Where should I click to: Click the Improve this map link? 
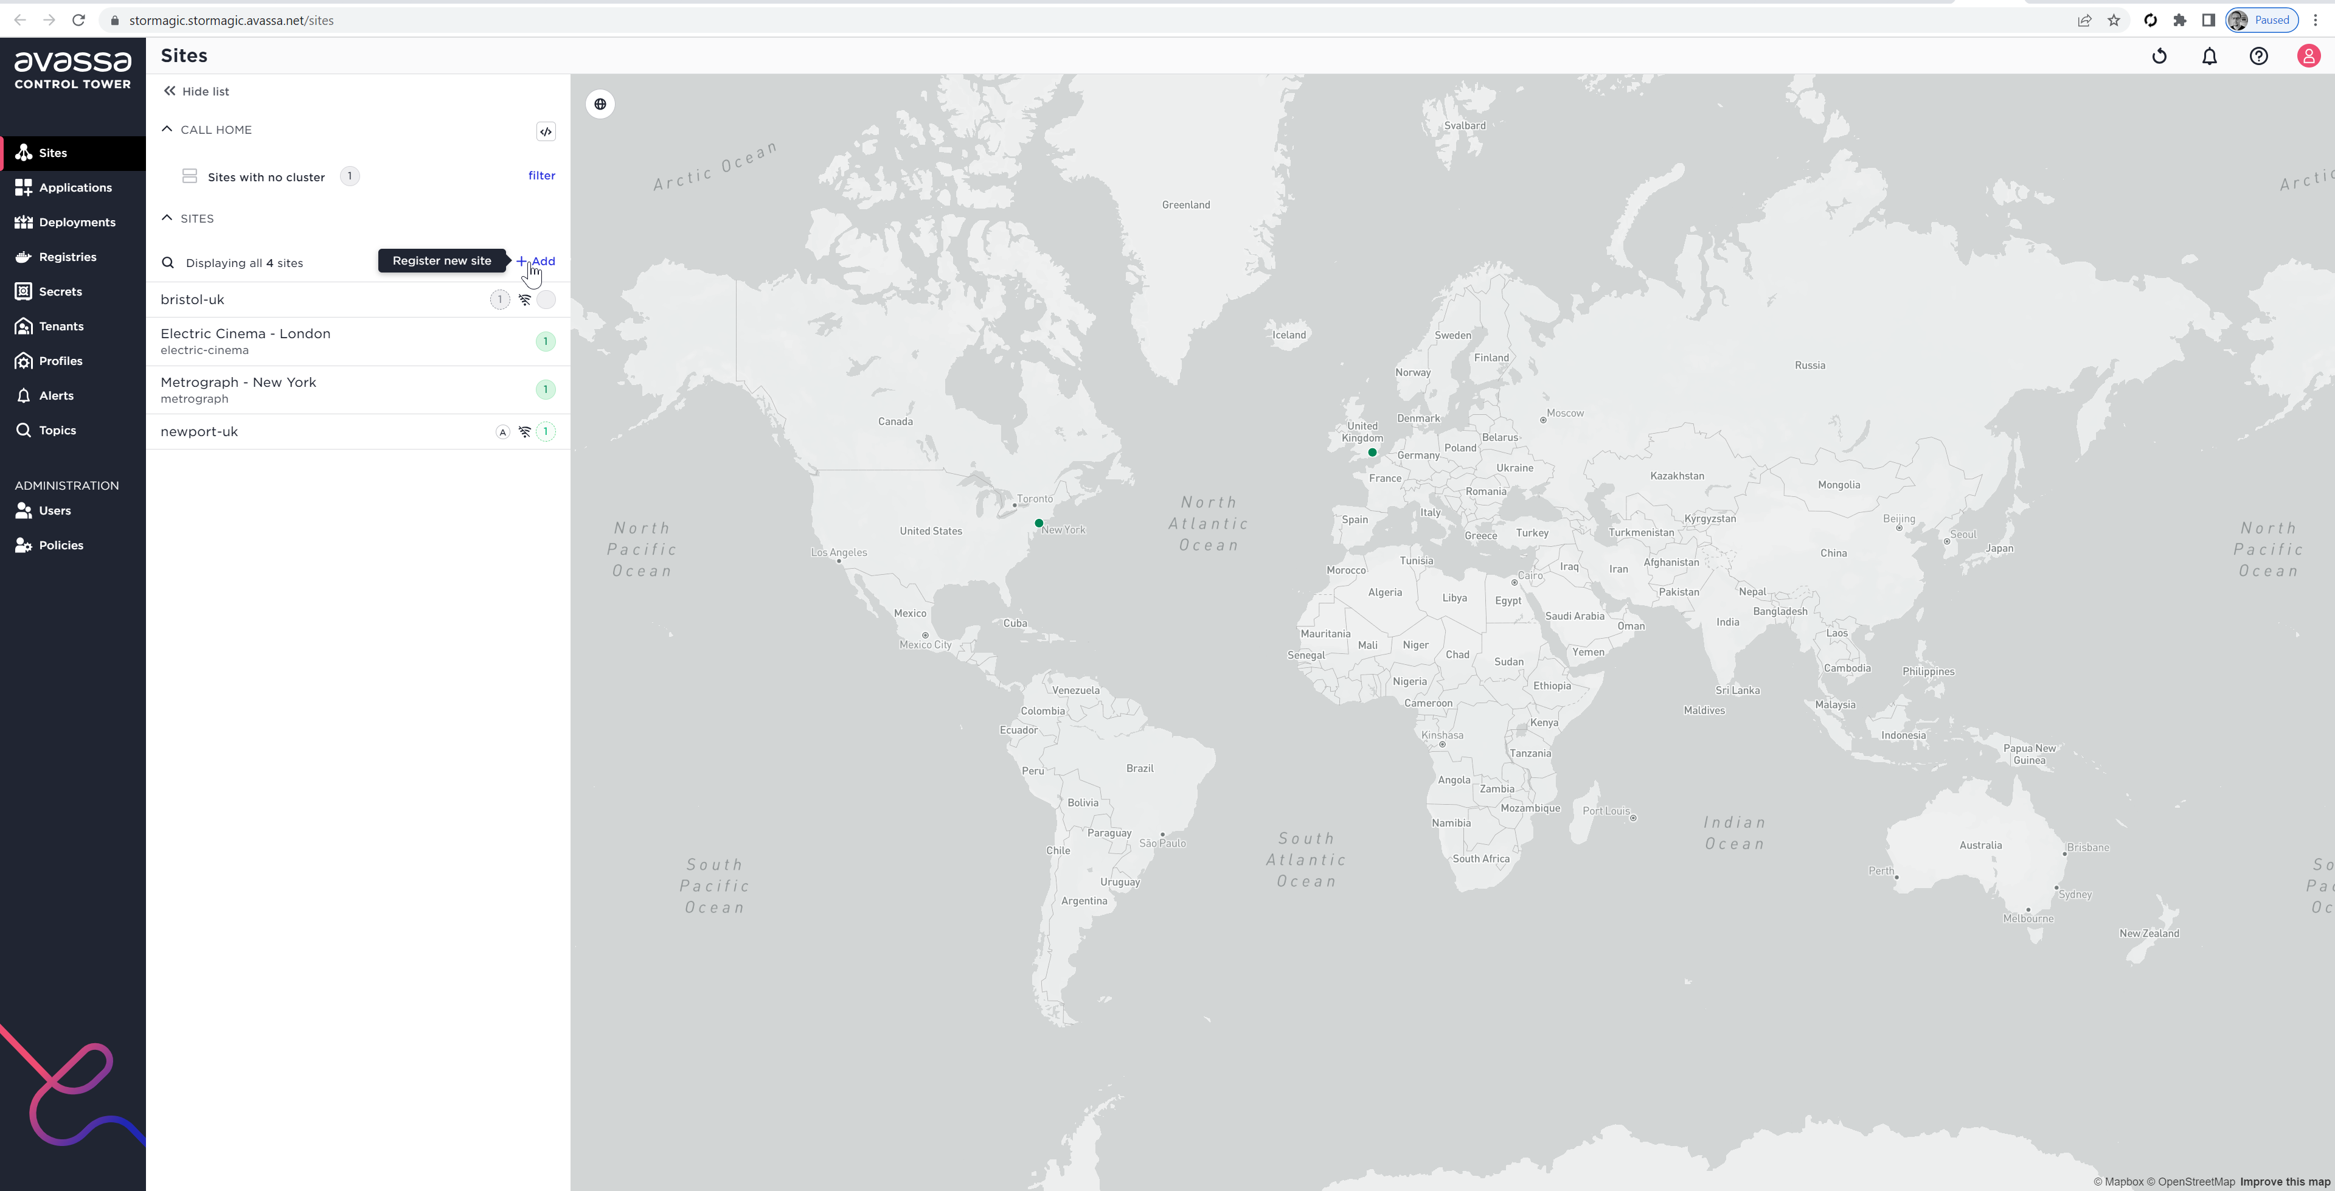pos(2285,1182)
